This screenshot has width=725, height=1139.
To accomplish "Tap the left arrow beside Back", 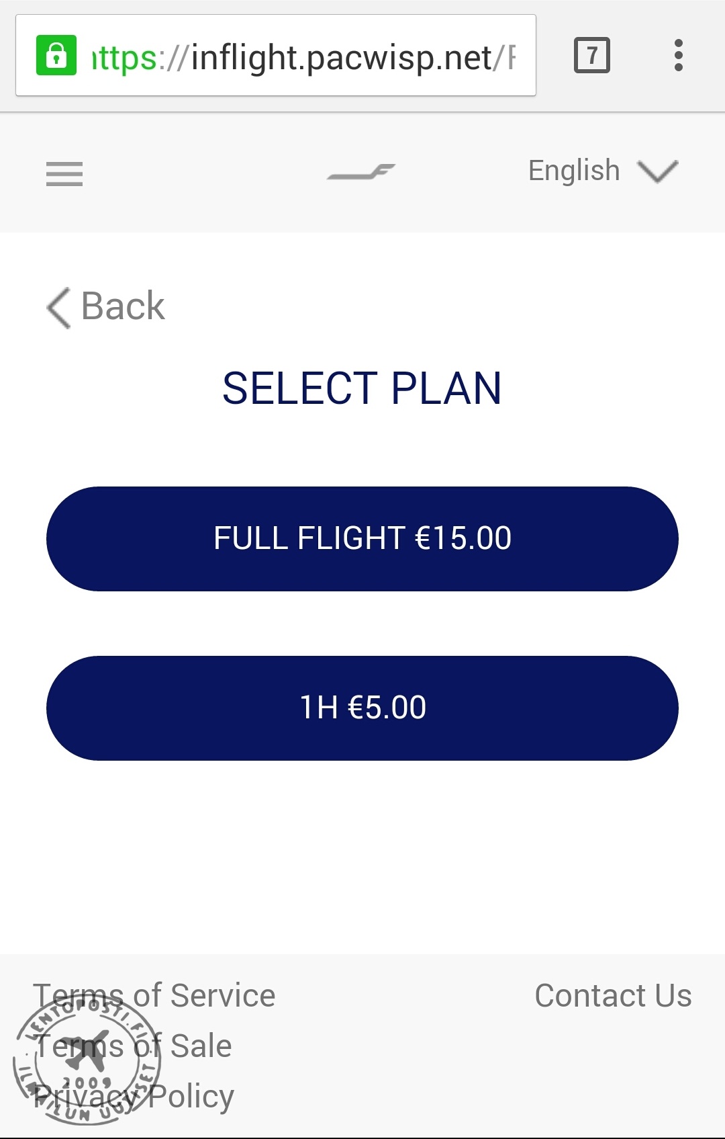I will point(59,308).
